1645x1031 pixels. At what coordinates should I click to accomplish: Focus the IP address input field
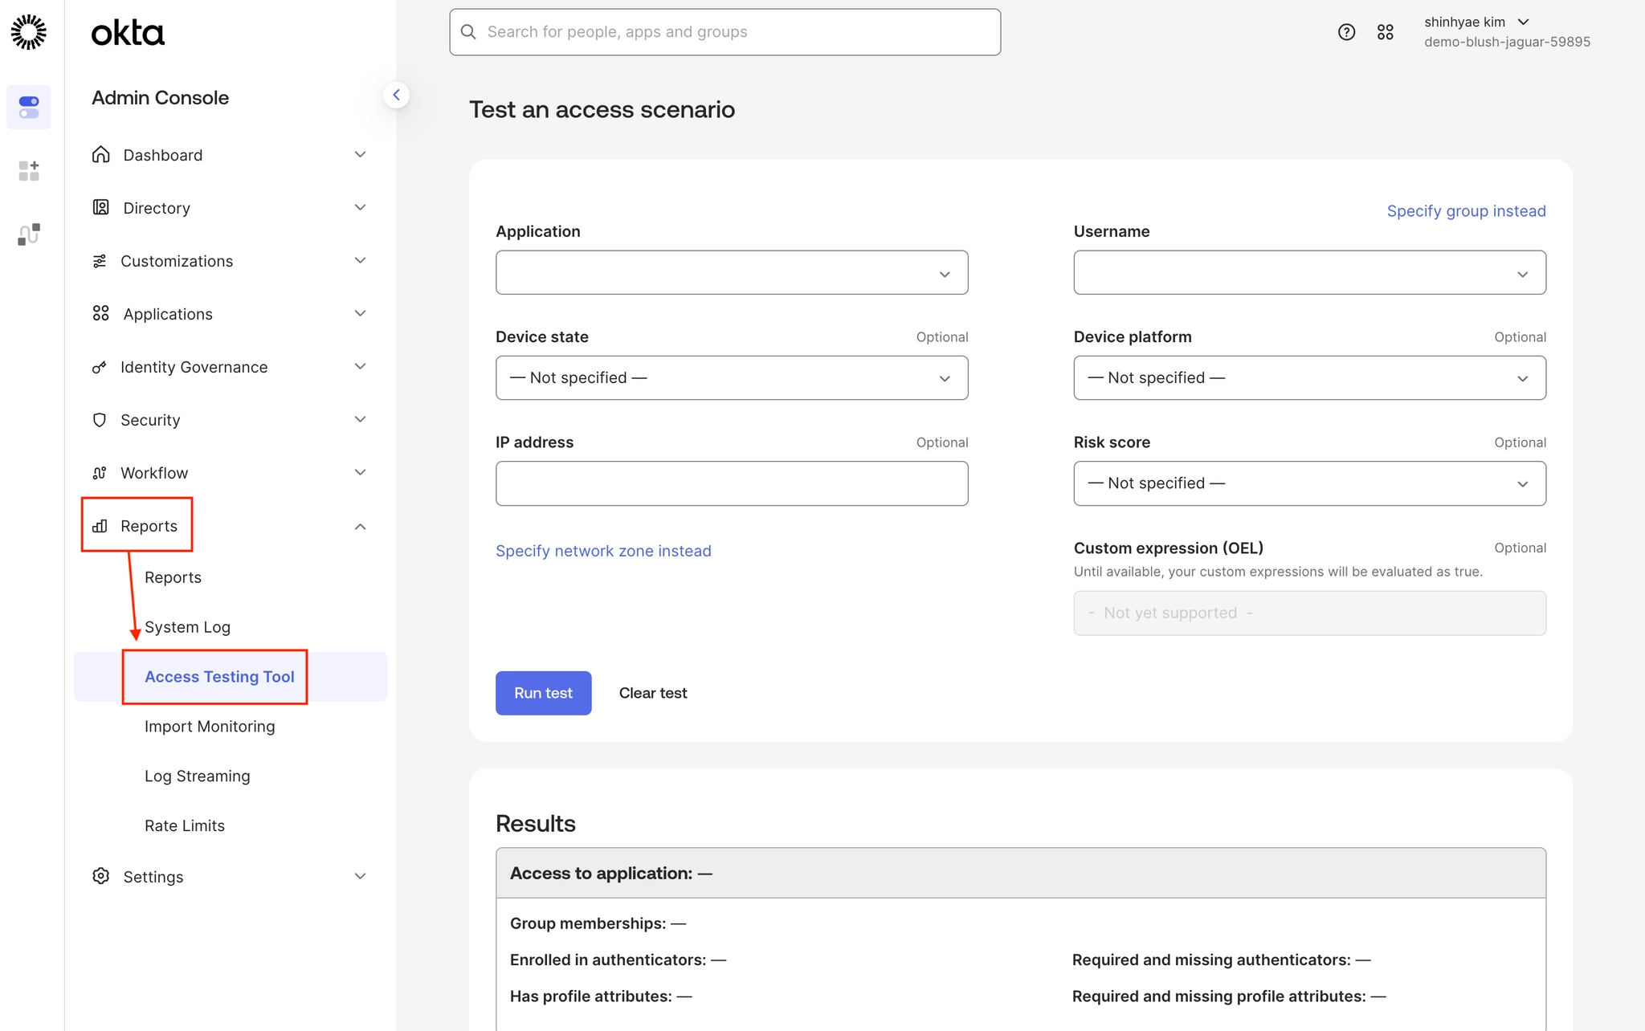(x=731, y=483)
